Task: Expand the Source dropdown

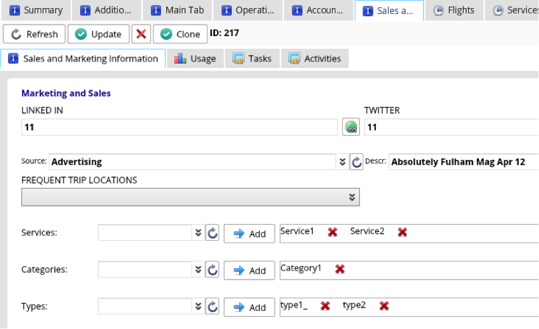Action: (342, 162)
